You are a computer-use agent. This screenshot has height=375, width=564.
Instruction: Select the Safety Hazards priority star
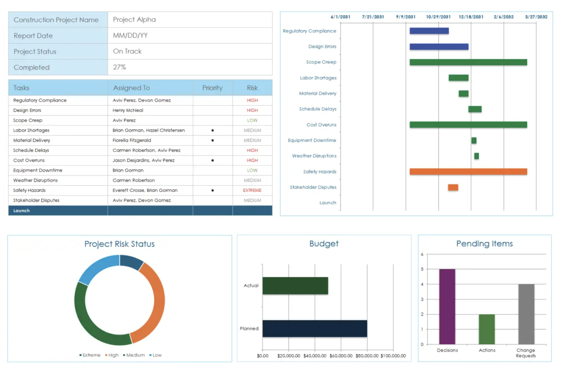point(212,190)
